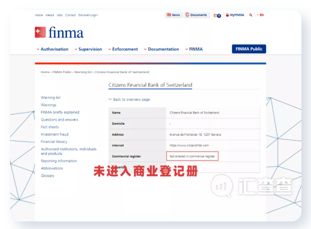Expand the Authorisation menu

(x=52, y=49)
